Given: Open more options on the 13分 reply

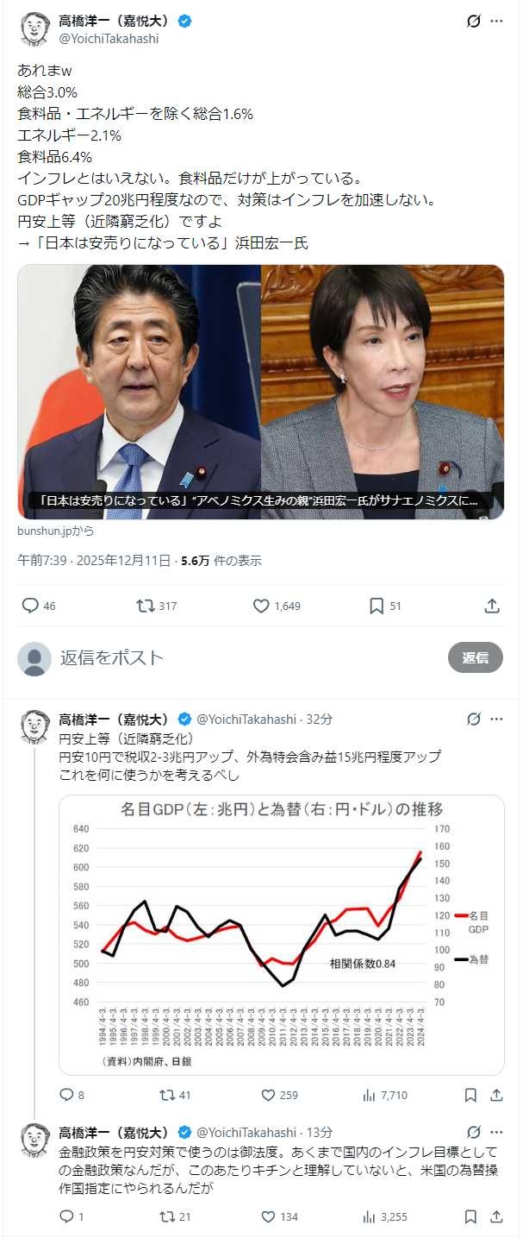Looking at the screenshot, I should pos(497,1132).
